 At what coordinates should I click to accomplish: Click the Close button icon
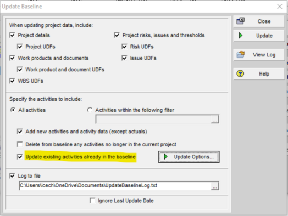click(240, 21)
